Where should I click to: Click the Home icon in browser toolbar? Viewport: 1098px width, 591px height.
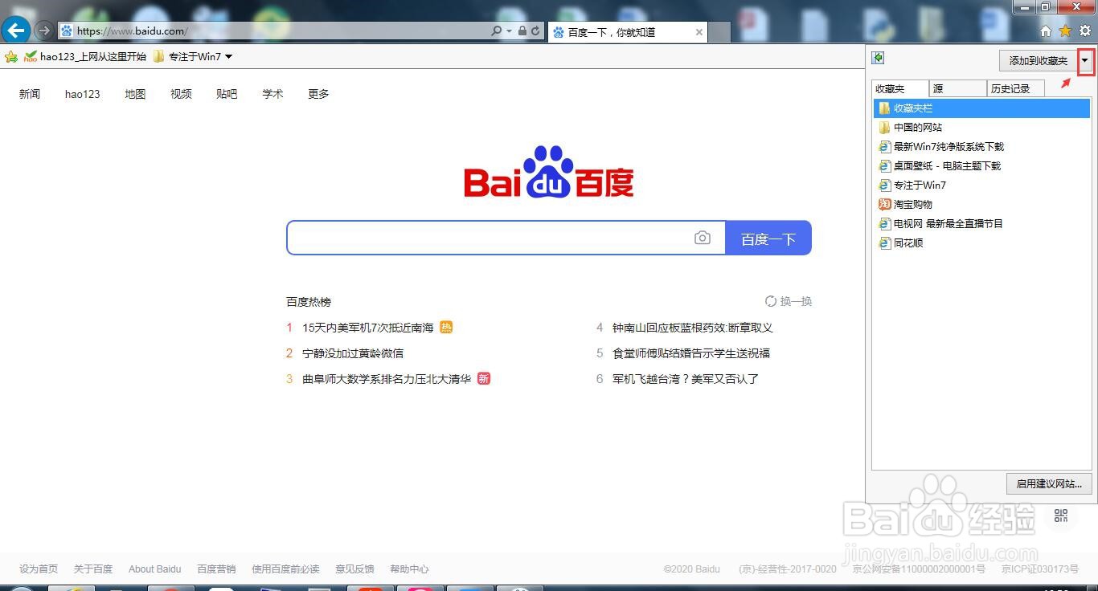1046,31
